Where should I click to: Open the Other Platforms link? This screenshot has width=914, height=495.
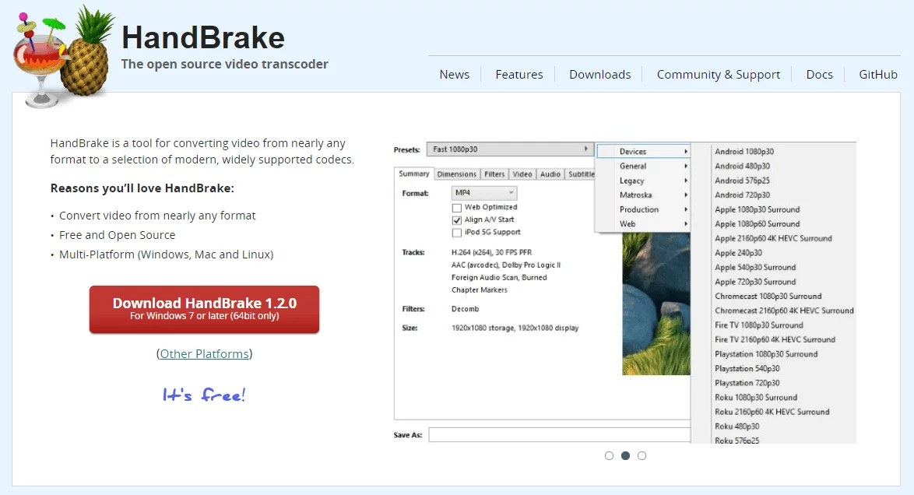204,353
